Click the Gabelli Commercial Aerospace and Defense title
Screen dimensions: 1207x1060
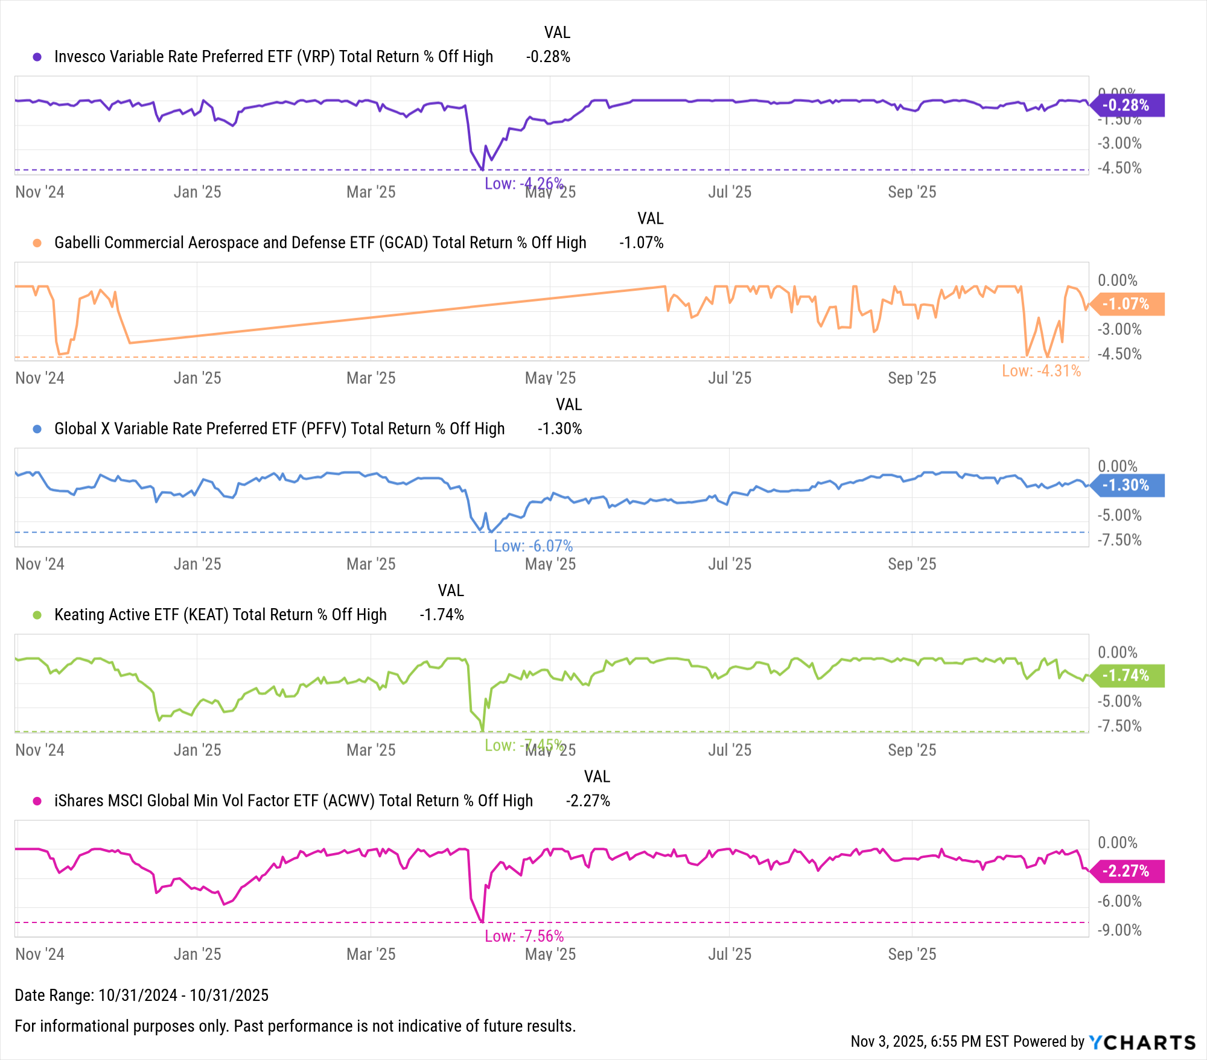tap(320, 243)
